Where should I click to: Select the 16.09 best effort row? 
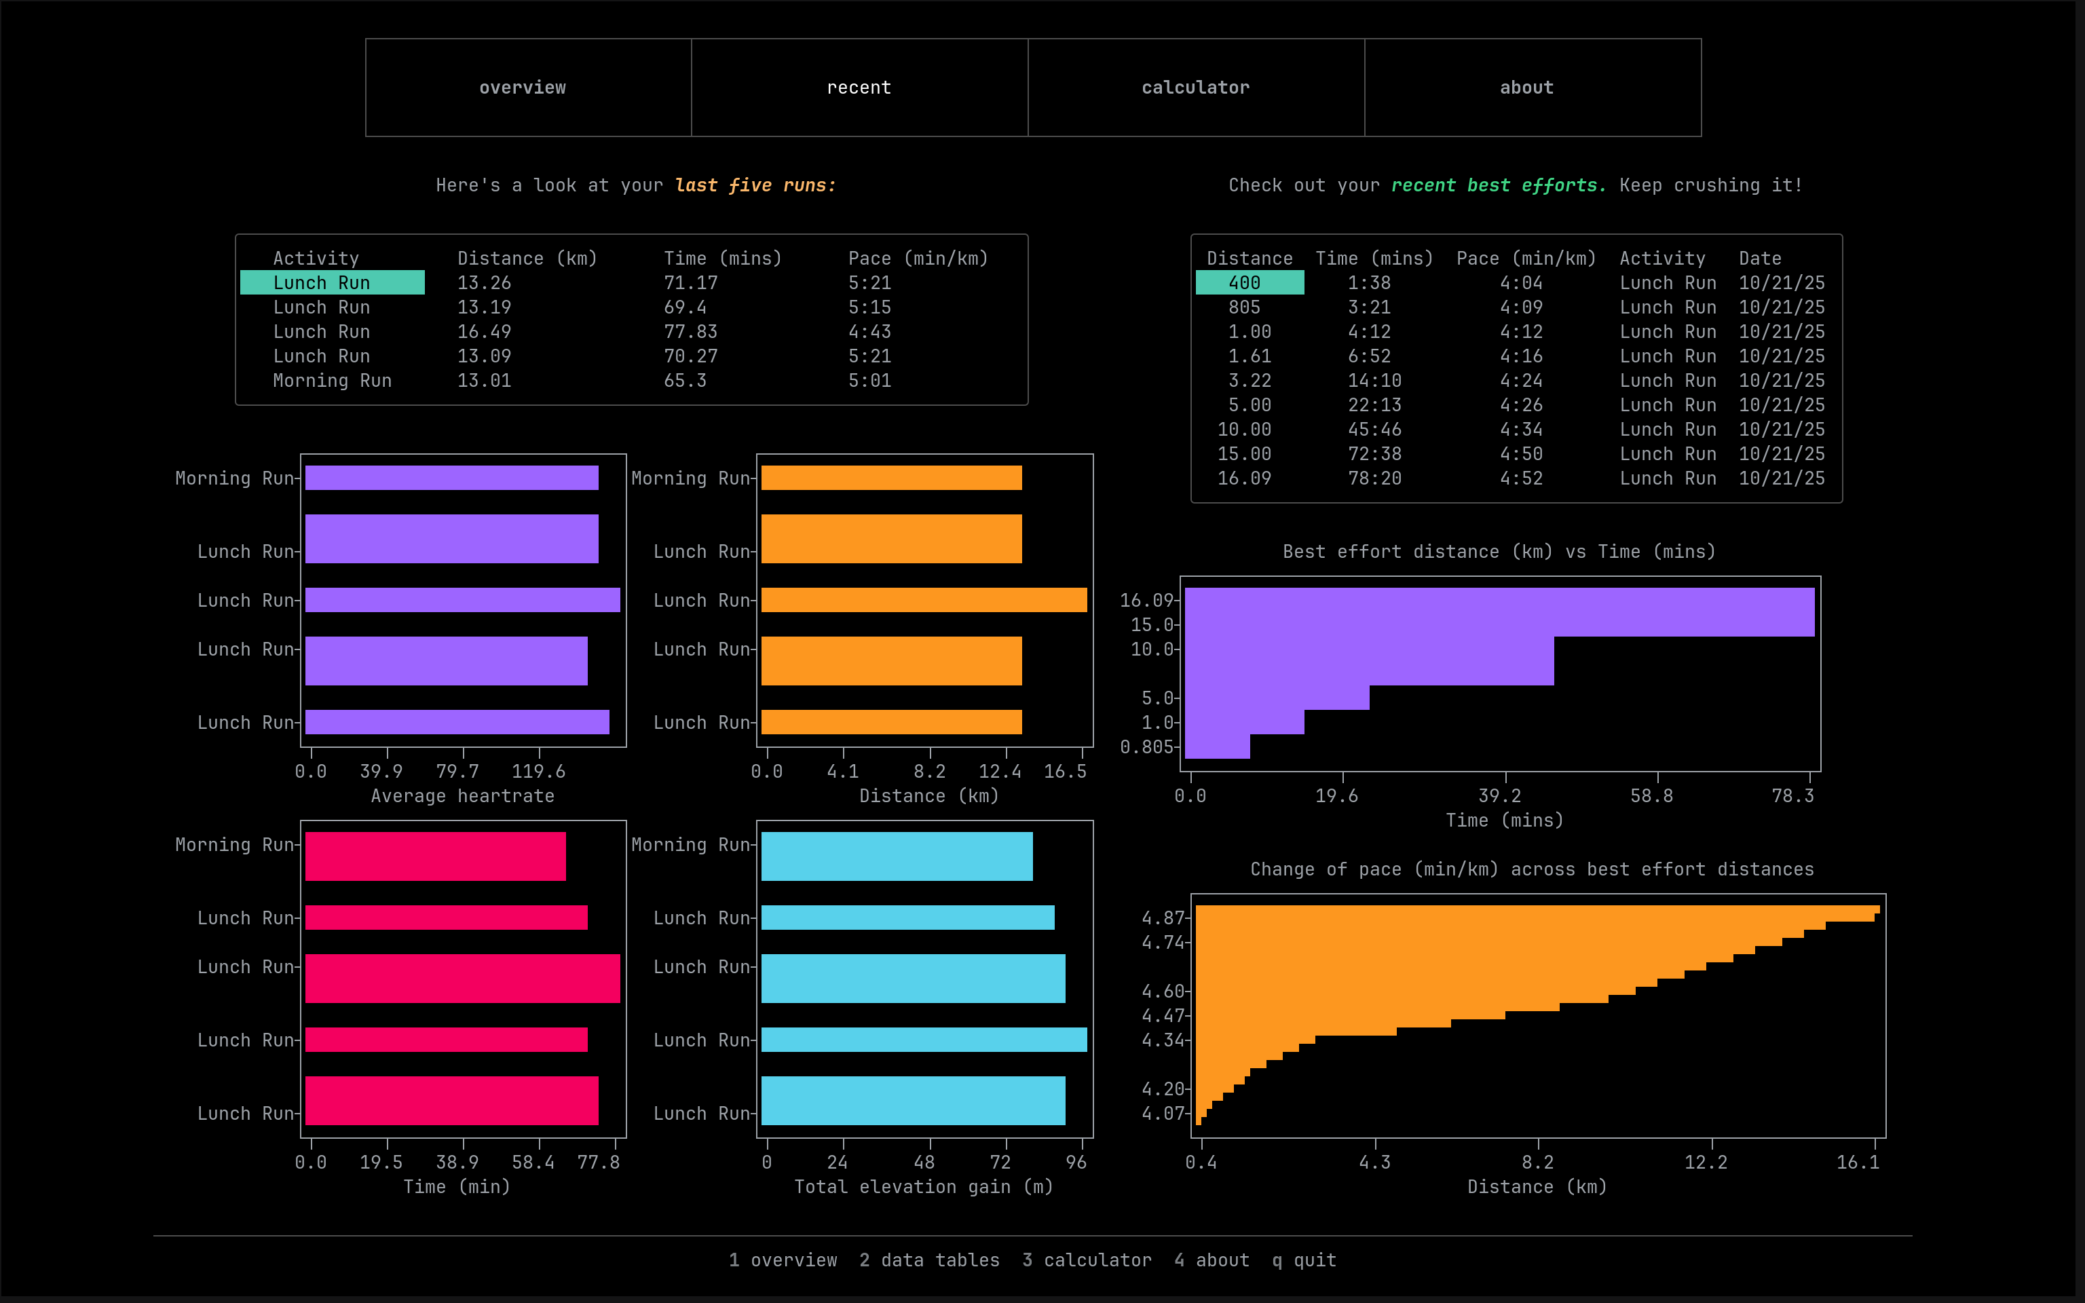pos(1244,478)
